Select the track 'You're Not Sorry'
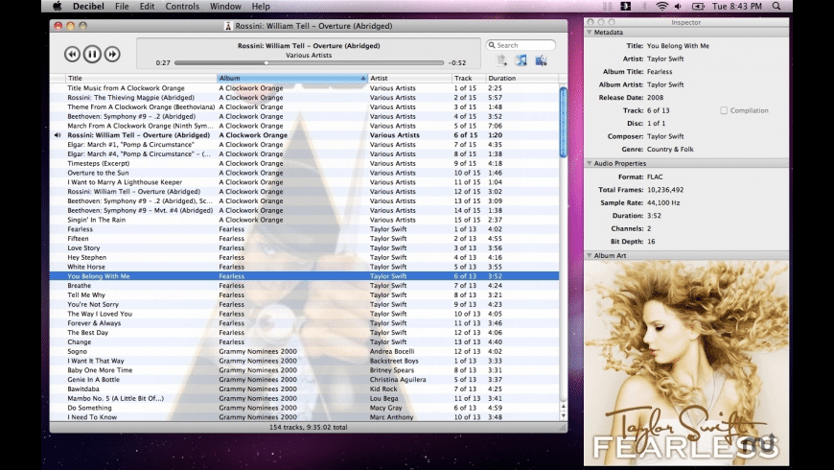This screenshot has width=834, height=470. coord(304,304)
